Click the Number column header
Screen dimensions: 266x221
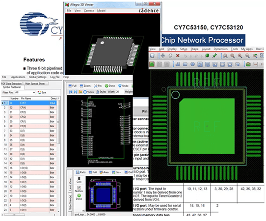tap(14, 98)
